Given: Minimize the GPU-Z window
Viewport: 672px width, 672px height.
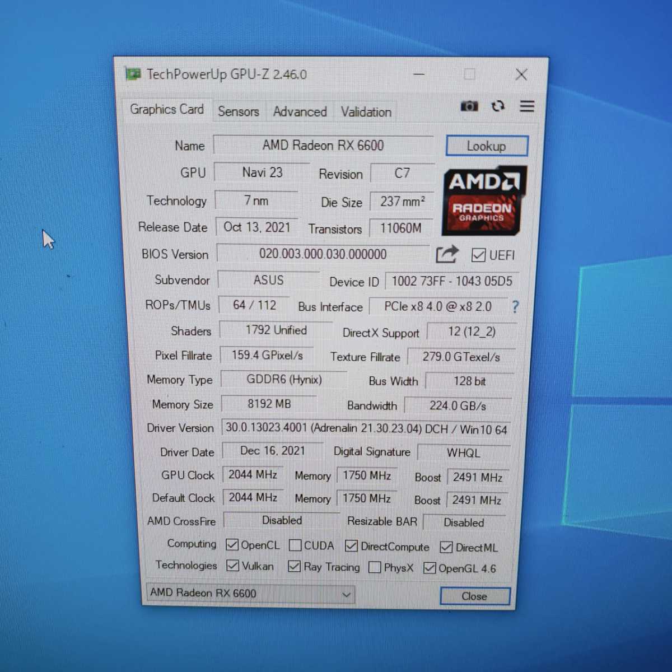Looking at the screenshot, I should [x=419, y=74].
